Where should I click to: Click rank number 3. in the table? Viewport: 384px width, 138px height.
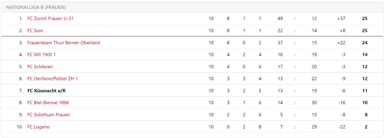tap(21, 43)
